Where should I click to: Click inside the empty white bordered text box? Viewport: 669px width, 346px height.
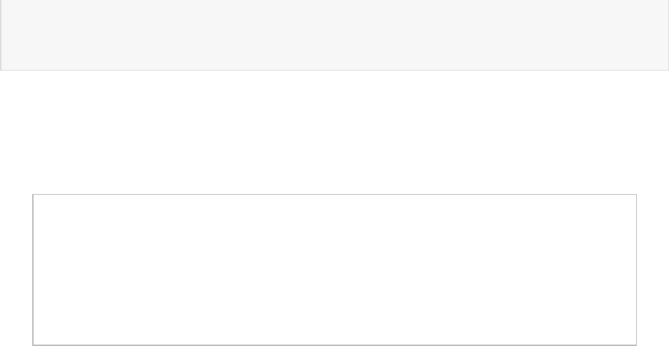pos(334,269)
